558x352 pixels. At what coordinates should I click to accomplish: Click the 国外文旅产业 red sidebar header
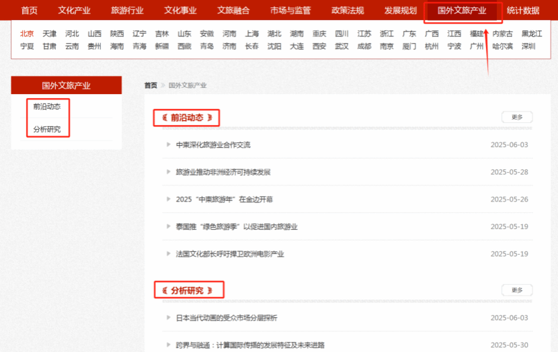(x=66, y=85)
